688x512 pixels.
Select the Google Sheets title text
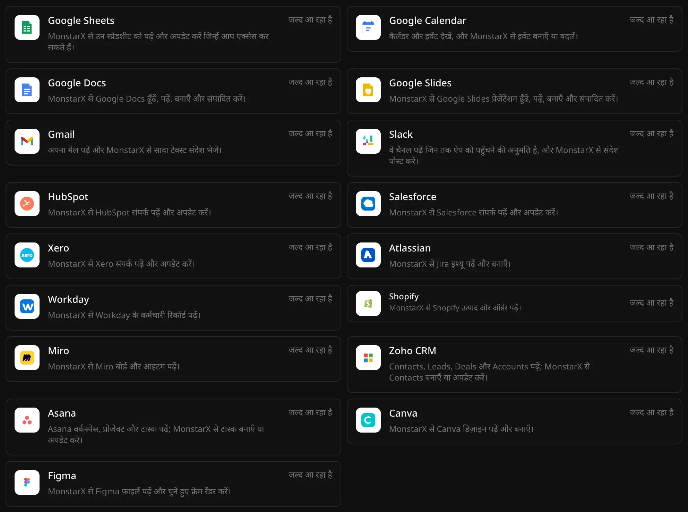pyautogui.click(x=81, y=21)
